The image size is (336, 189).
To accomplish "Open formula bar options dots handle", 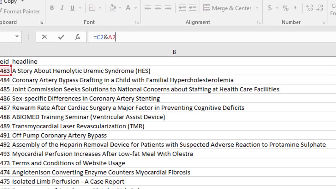I will click(x=29, y=37).
